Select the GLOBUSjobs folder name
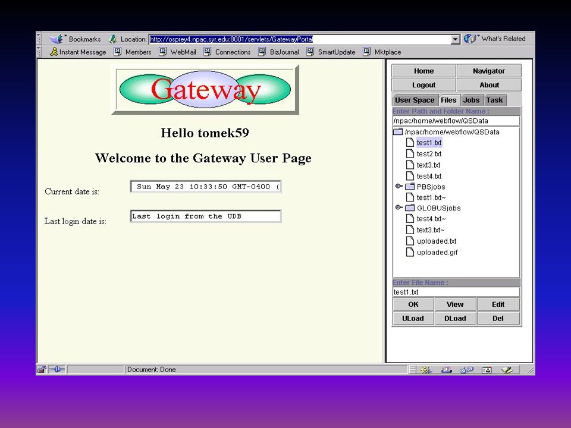The width and height of the screenshot is (571, 428). (438, 208)
